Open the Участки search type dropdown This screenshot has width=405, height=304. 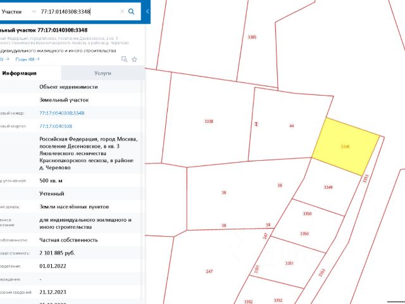point(18,11)
